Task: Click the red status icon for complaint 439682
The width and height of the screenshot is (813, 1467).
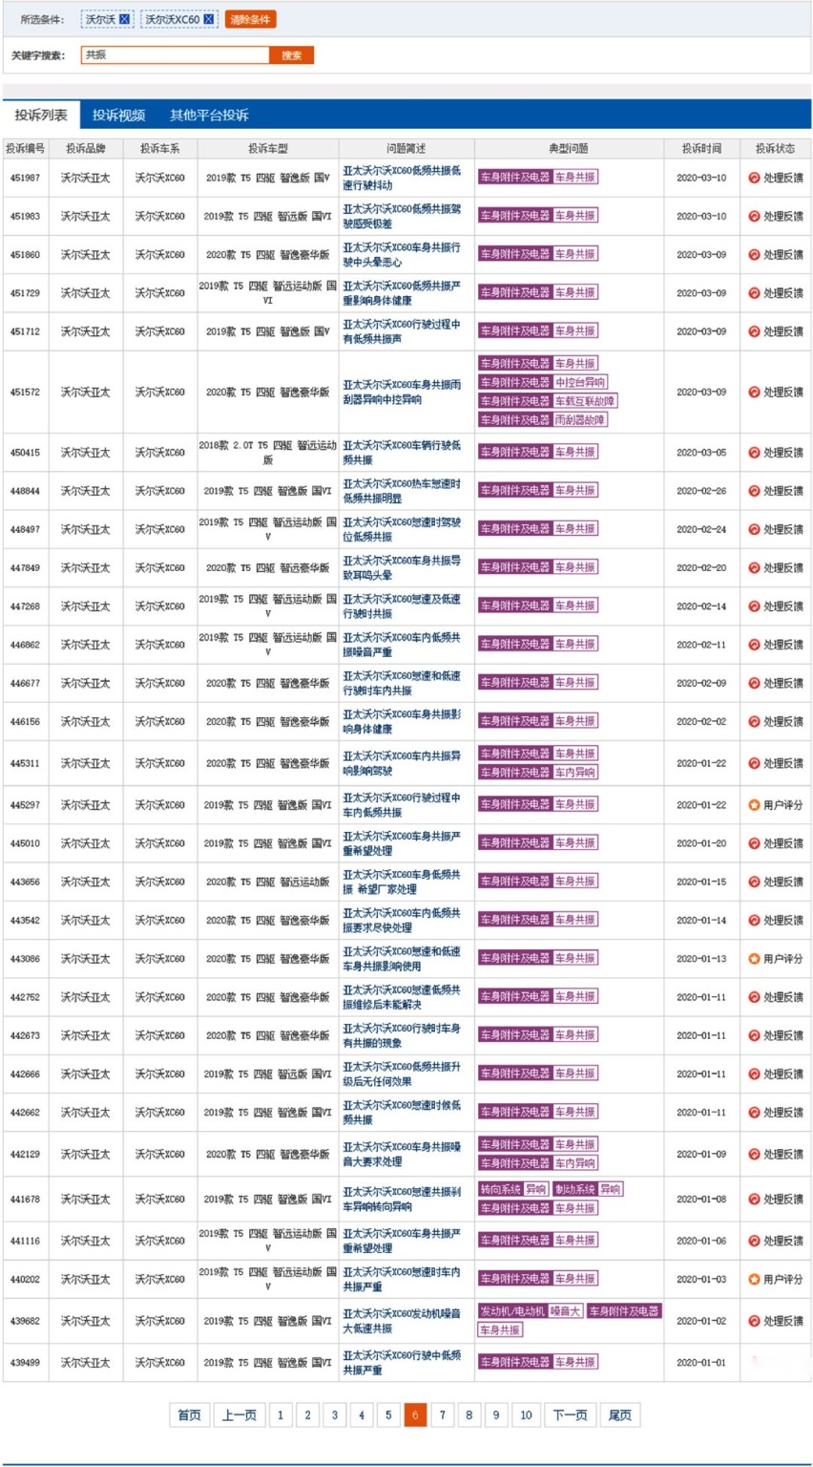Action: pyautogui.click(x=754, y=1321)
